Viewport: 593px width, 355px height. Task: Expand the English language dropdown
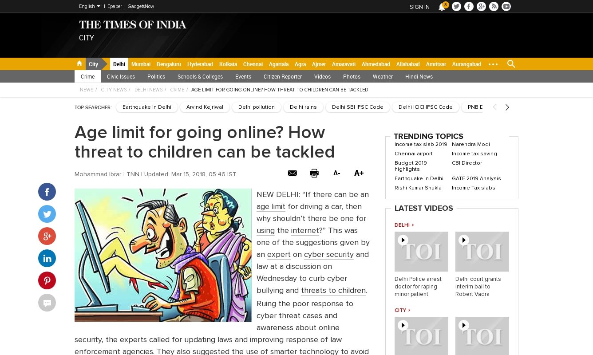point(89,6)
